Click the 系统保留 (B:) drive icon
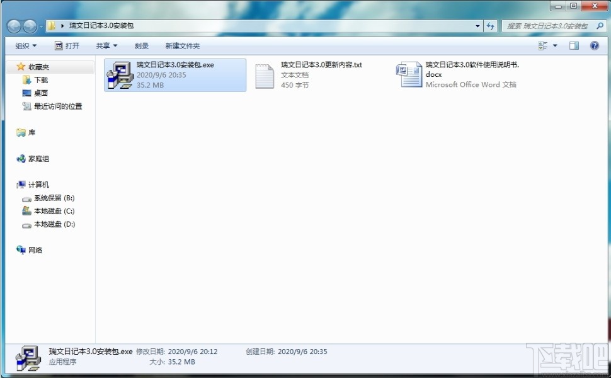The image size is (611, 378). tap(27, 199)
